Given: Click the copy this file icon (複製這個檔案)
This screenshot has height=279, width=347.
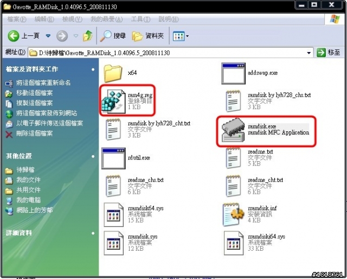Looking at the screenshot, I should pyautogui.click(x=9, y=104).
